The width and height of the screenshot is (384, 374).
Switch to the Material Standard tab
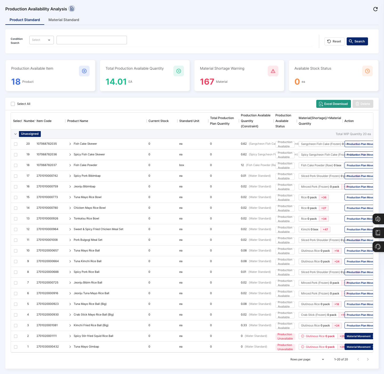coord(64,20)
